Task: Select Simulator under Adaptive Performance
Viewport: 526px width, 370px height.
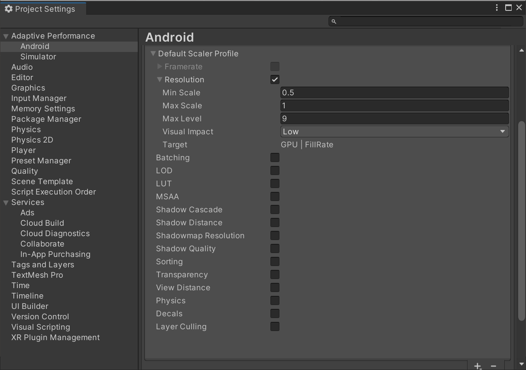Action: pyautogui.click(x=38, y=57)
